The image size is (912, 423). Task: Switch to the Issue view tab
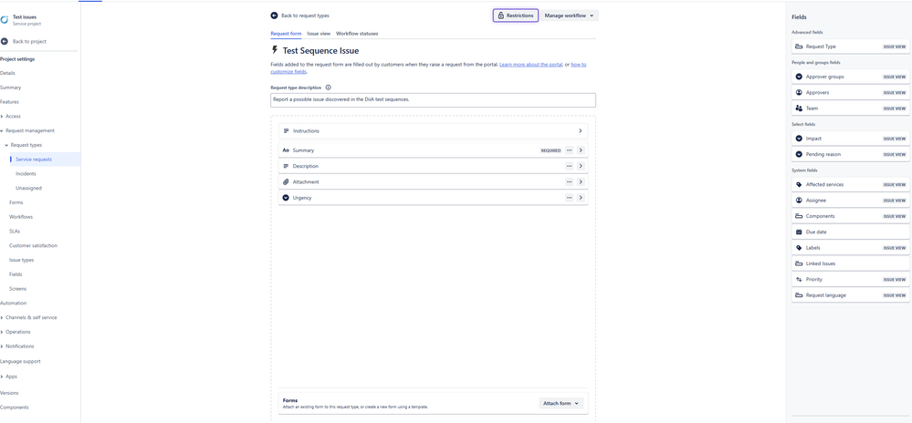point(319,34)
